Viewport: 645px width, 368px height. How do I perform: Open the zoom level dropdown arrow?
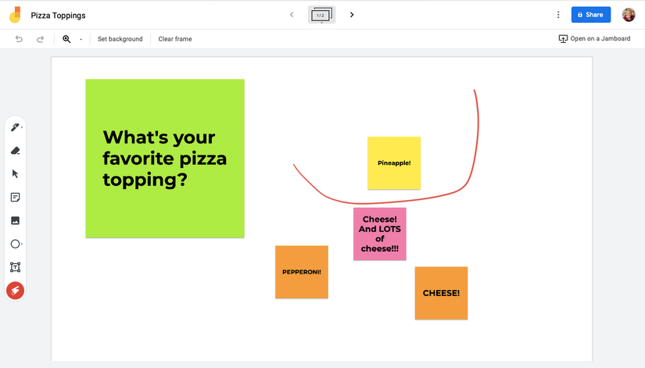[x=81, y=39]
